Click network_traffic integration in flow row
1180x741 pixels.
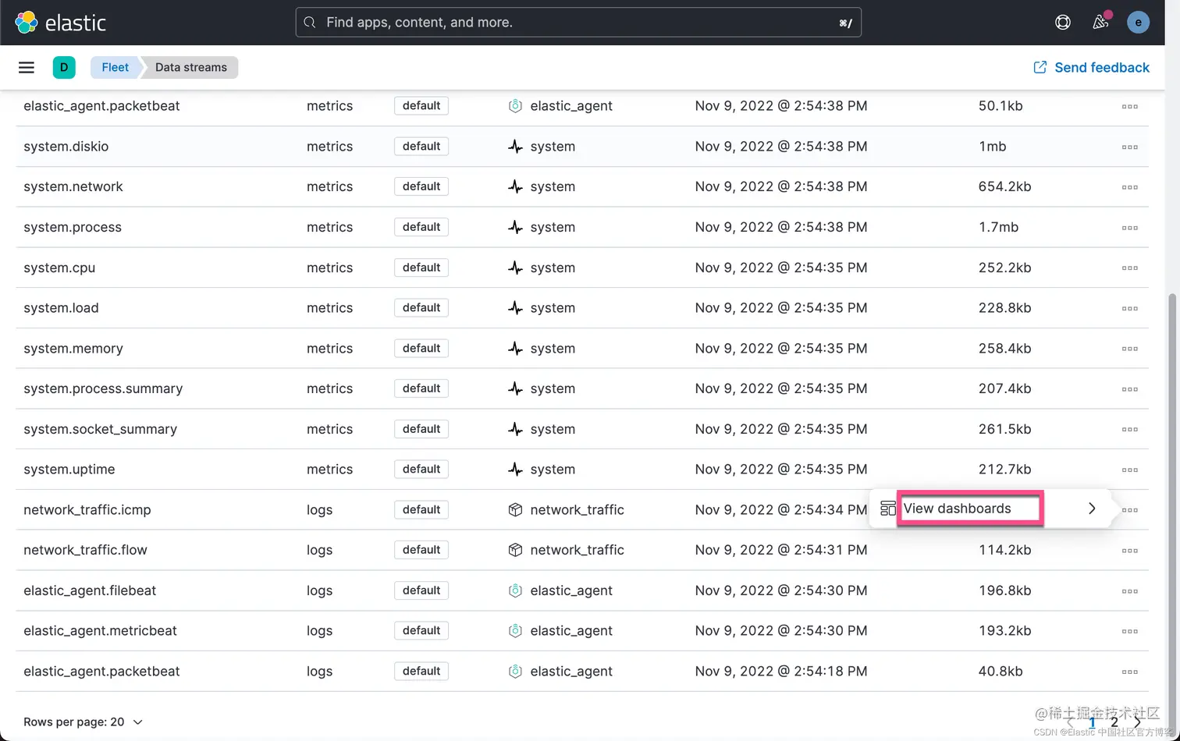(x=578, y=551)
